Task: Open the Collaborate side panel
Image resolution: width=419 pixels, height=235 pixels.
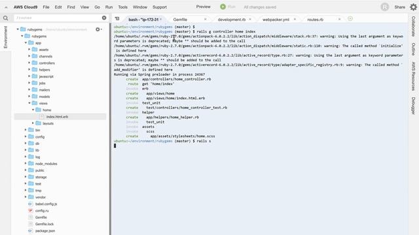Action: point(413,26)
